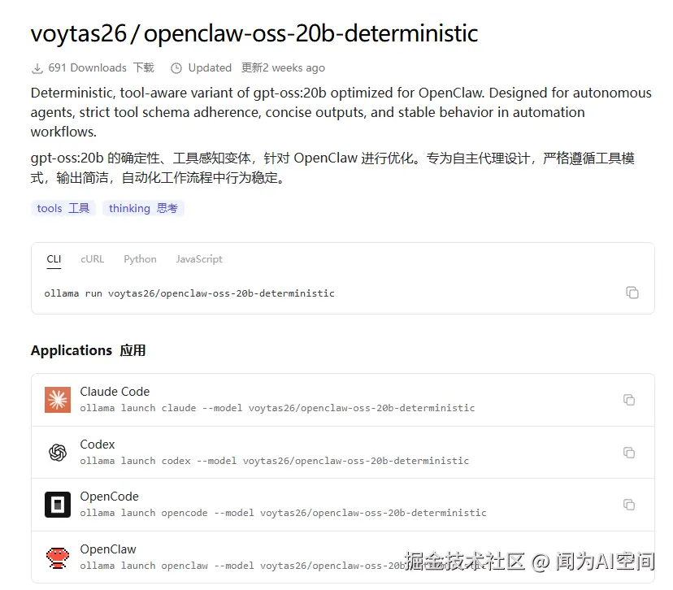Copy the ollama run CLI command
Viewport: 673px width, 590px height.
coord(632,293)
